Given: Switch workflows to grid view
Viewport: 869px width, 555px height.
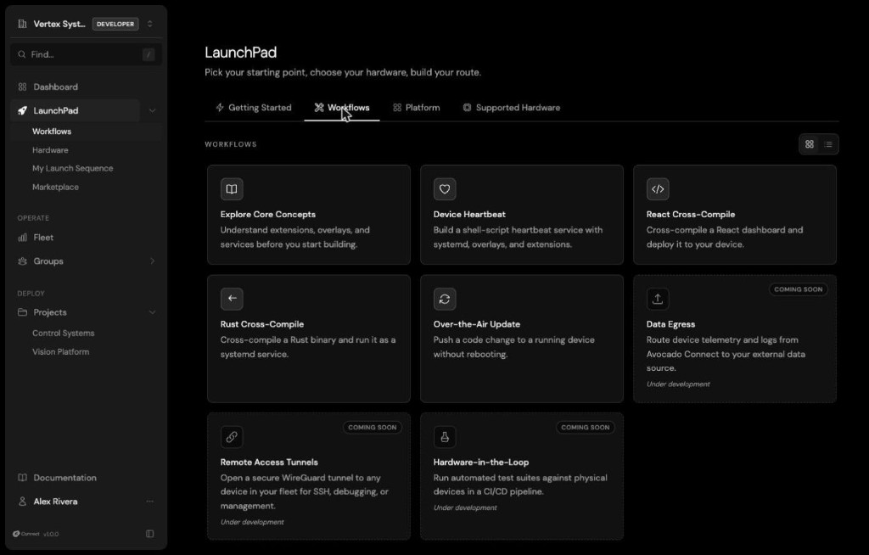Looking at the screenshot, I should point(810,144).
